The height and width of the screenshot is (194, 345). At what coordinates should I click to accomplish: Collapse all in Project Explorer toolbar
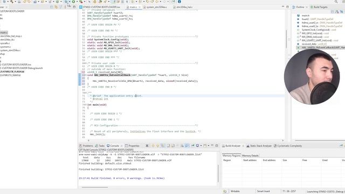coord(52,7)
